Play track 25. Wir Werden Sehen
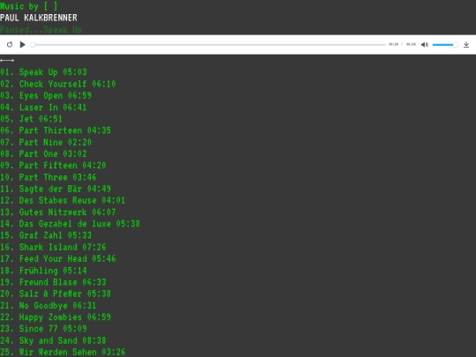This screenshot has height=357, width=476. click(x=63, y=352)
